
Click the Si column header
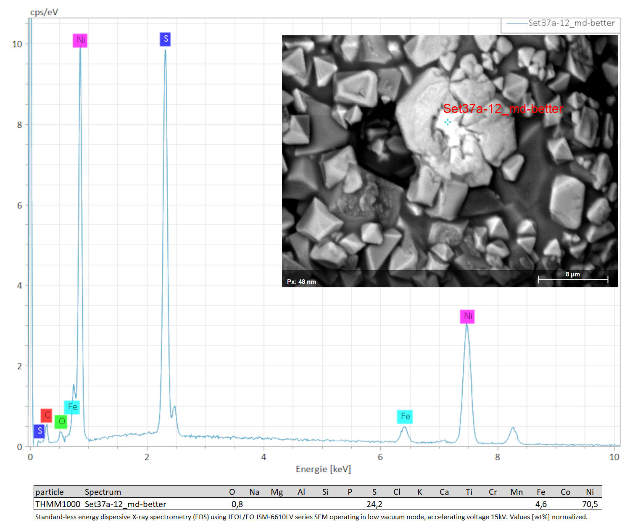click(x=325, y=492)
